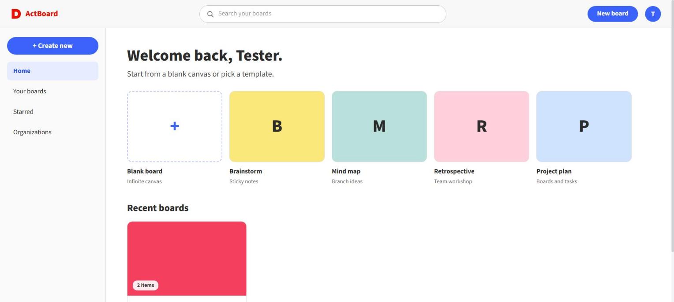Click the ActBoard brand name text
The height and width of the screenshot is (302, 674).
click(41, 14)
